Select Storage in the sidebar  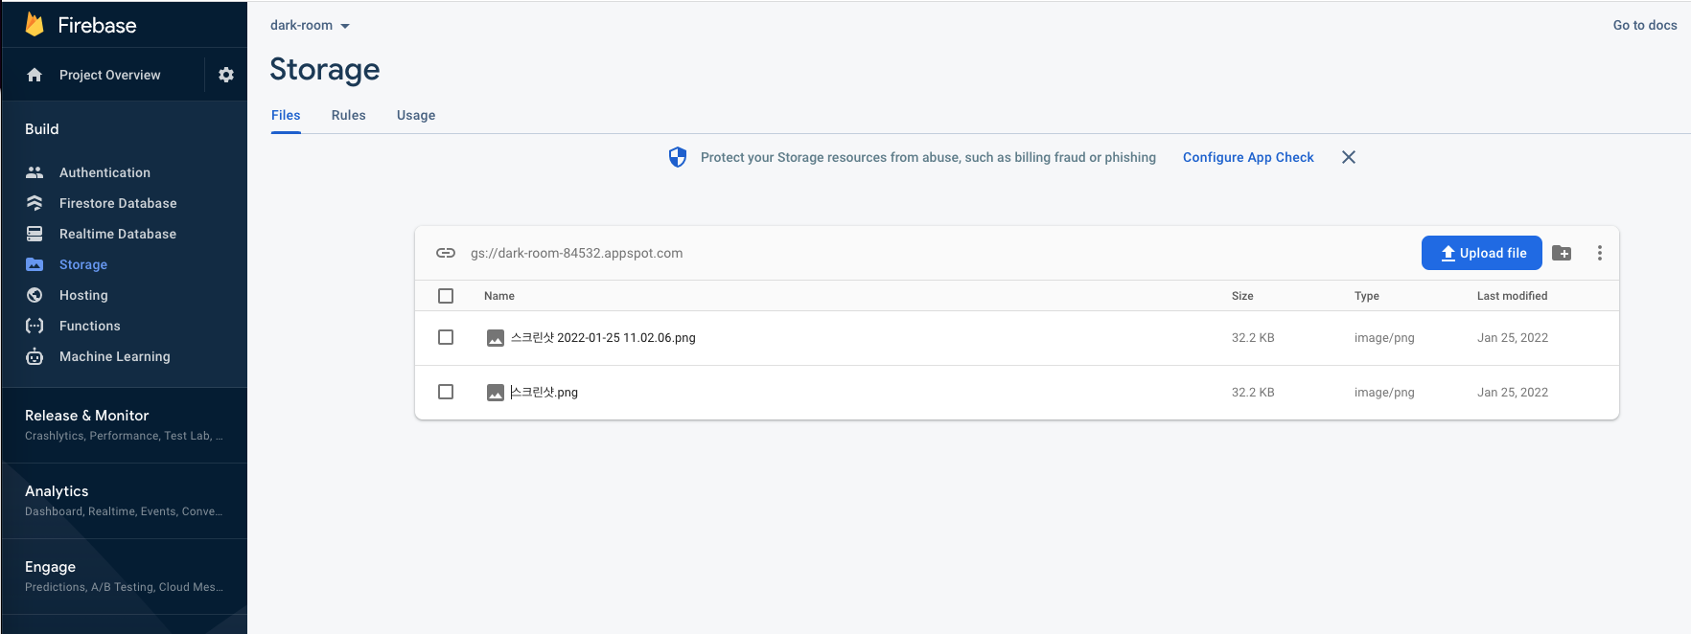point(83,264)
